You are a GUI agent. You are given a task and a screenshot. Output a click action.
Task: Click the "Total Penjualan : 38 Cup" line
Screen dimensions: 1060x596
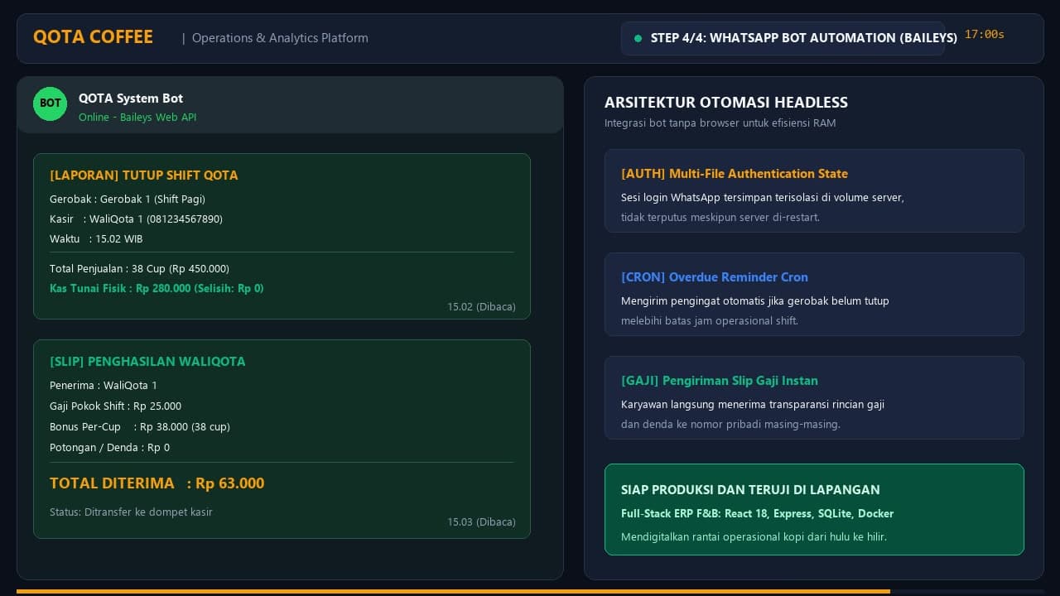click(x=139, y=269)
